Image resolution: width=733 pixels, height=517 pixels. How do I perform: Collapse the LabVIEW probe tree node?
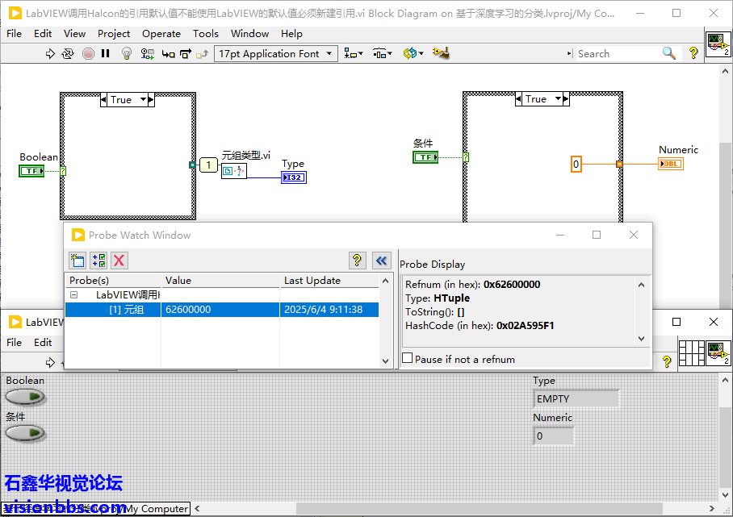tap(73, 295)
